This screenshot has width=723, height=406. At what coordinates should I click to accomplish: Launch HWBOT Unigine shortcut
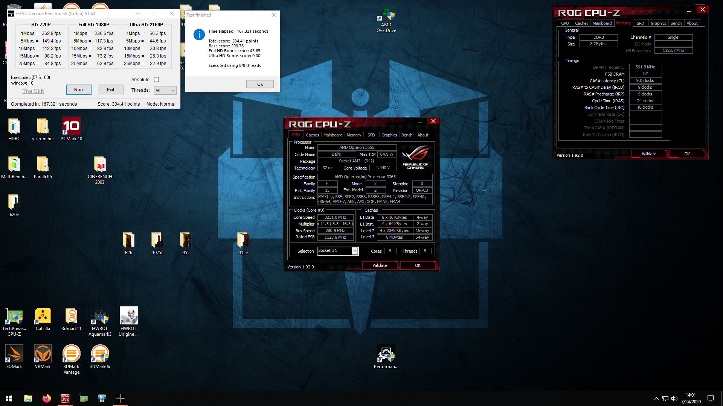click(x=128, y=322)
